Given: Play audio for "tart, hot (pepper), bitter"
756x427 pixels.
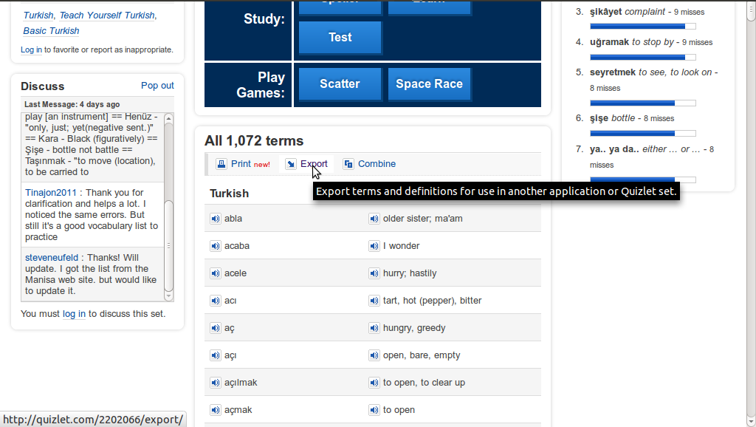Looking at the screenshot, I should (374, 301).
